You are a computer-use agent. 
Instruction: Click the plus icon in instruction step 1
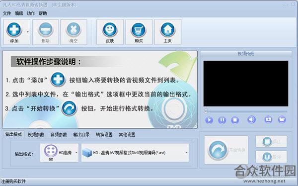58,79
